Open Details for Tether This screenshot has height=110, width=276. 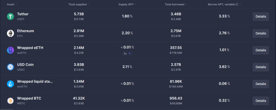coord(261,16)
